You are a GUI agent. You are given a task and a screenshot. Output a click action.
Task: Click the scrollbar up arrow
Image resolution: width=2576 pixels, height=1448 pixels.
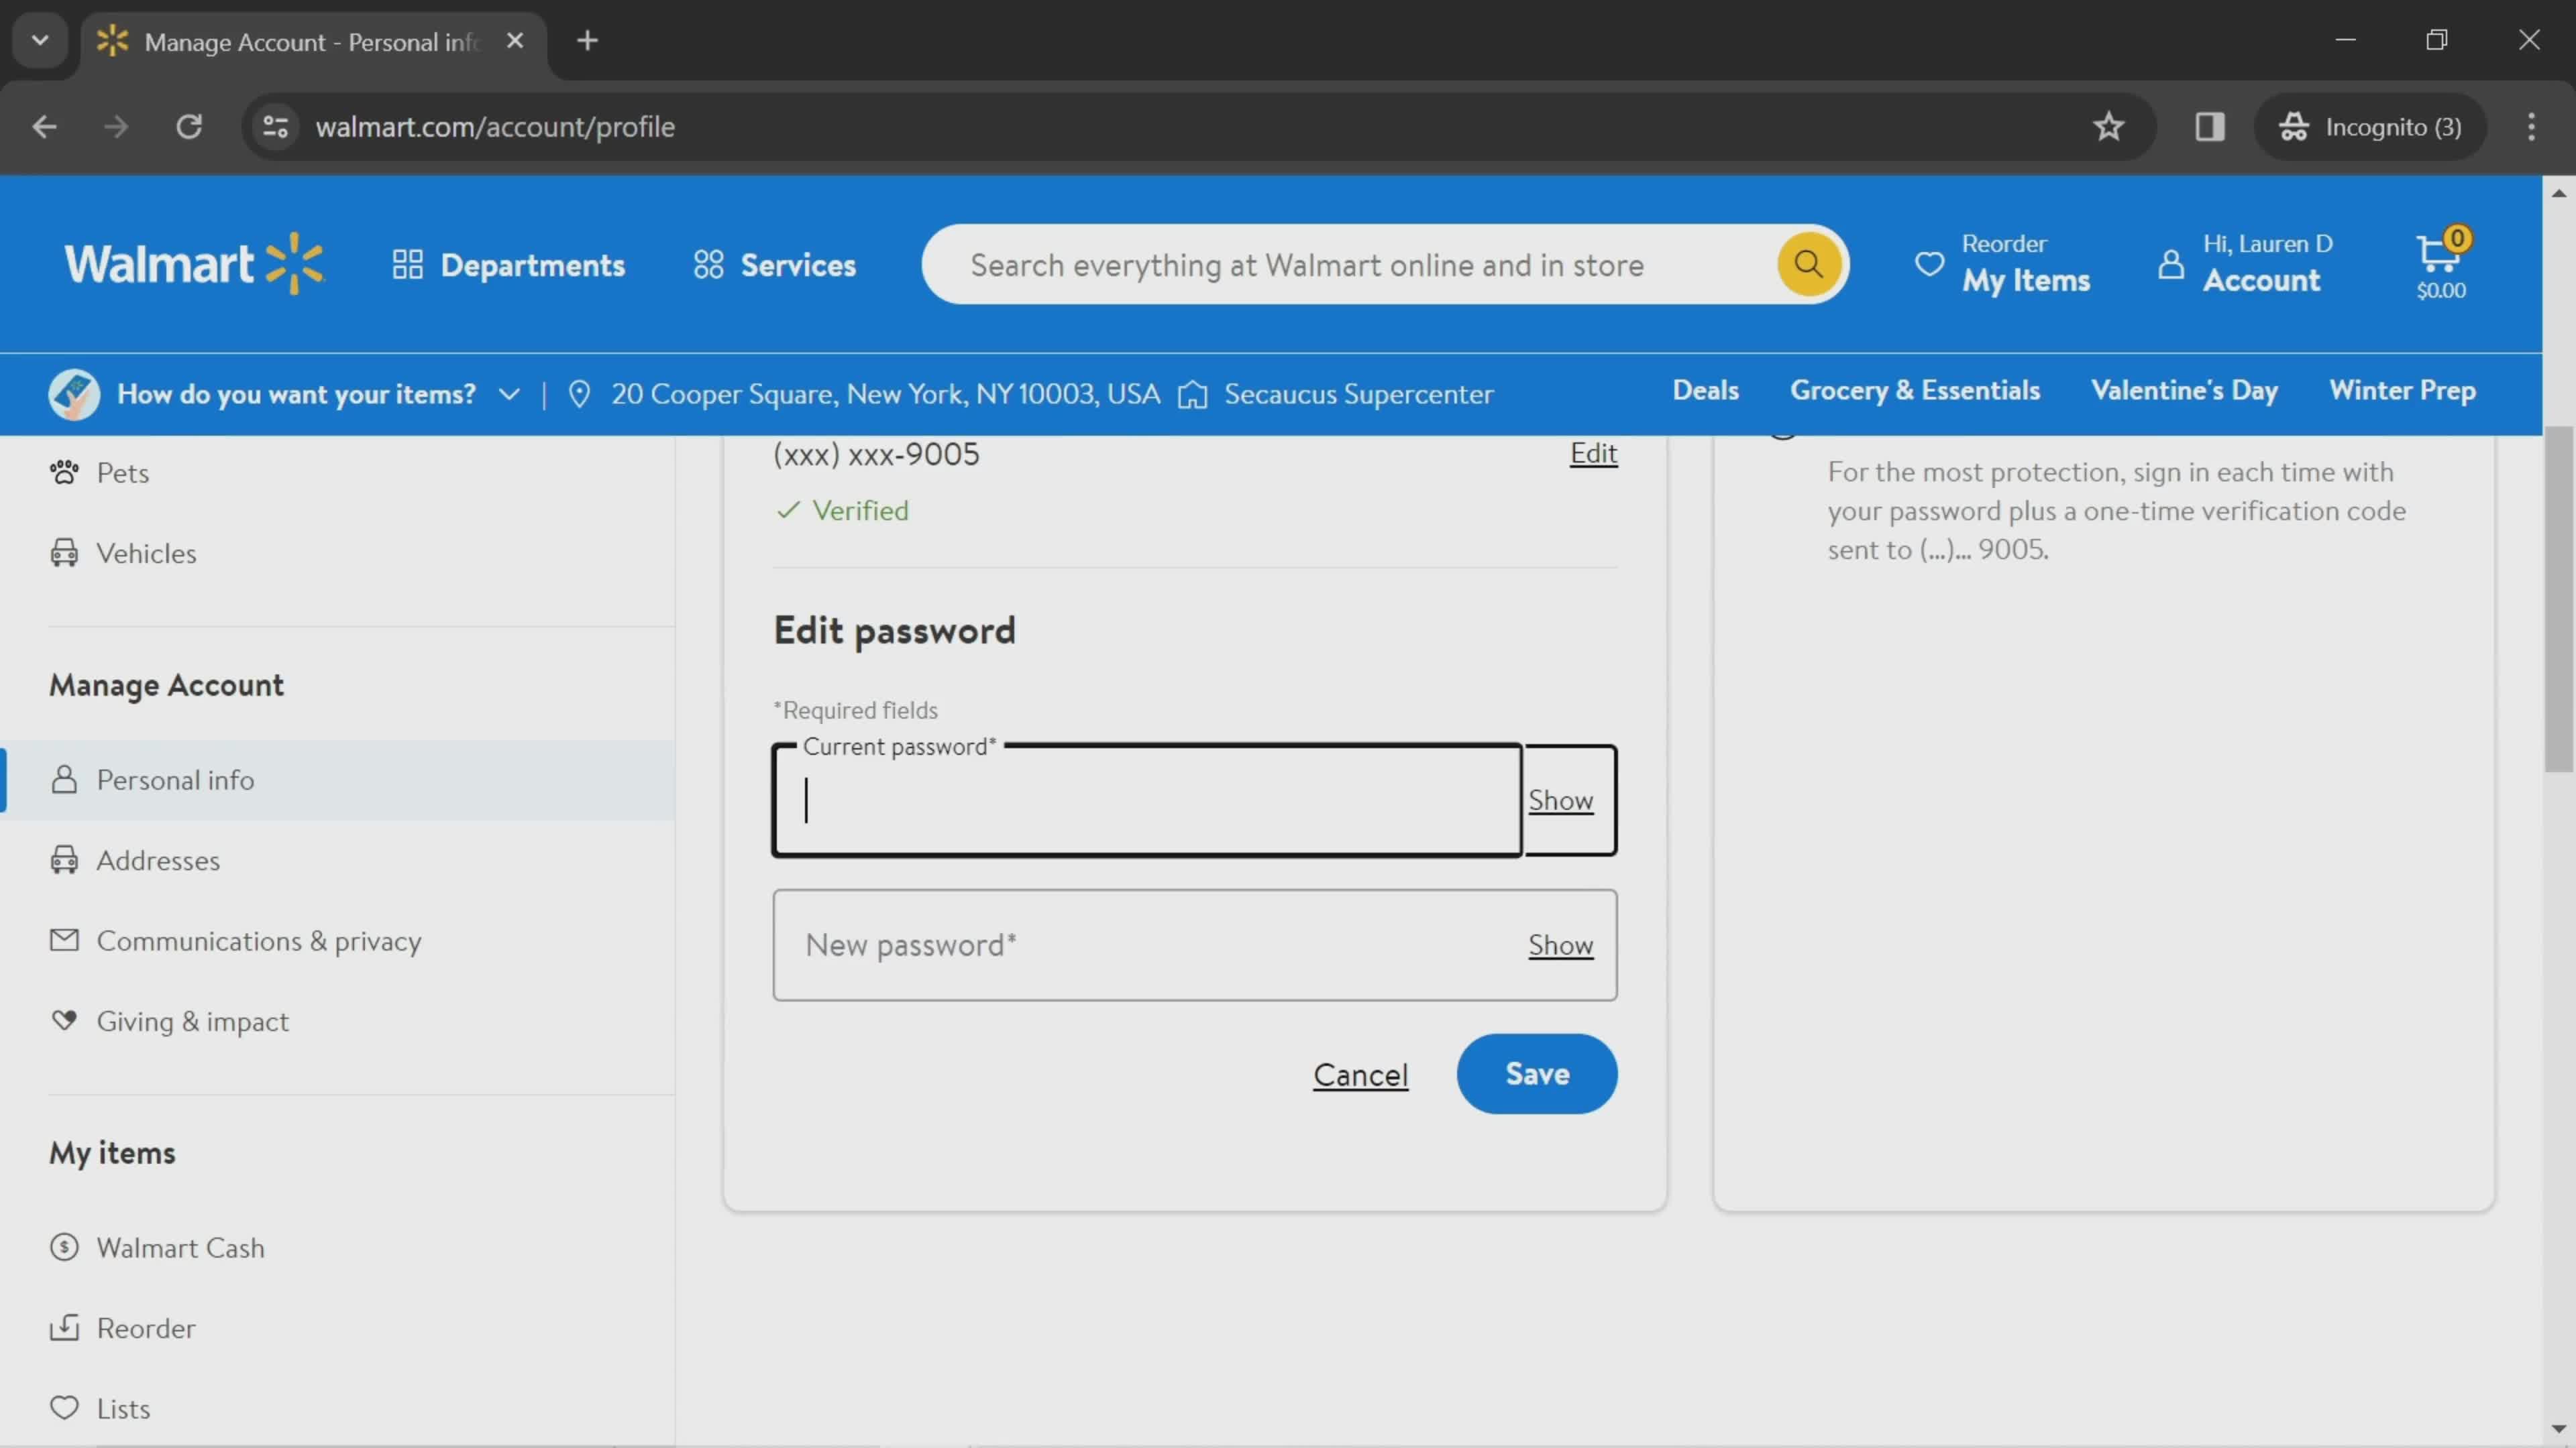tap(2559, 193)
